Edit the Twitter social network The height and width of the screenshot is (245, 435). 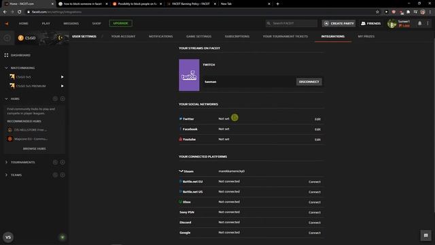pos(317,119)
